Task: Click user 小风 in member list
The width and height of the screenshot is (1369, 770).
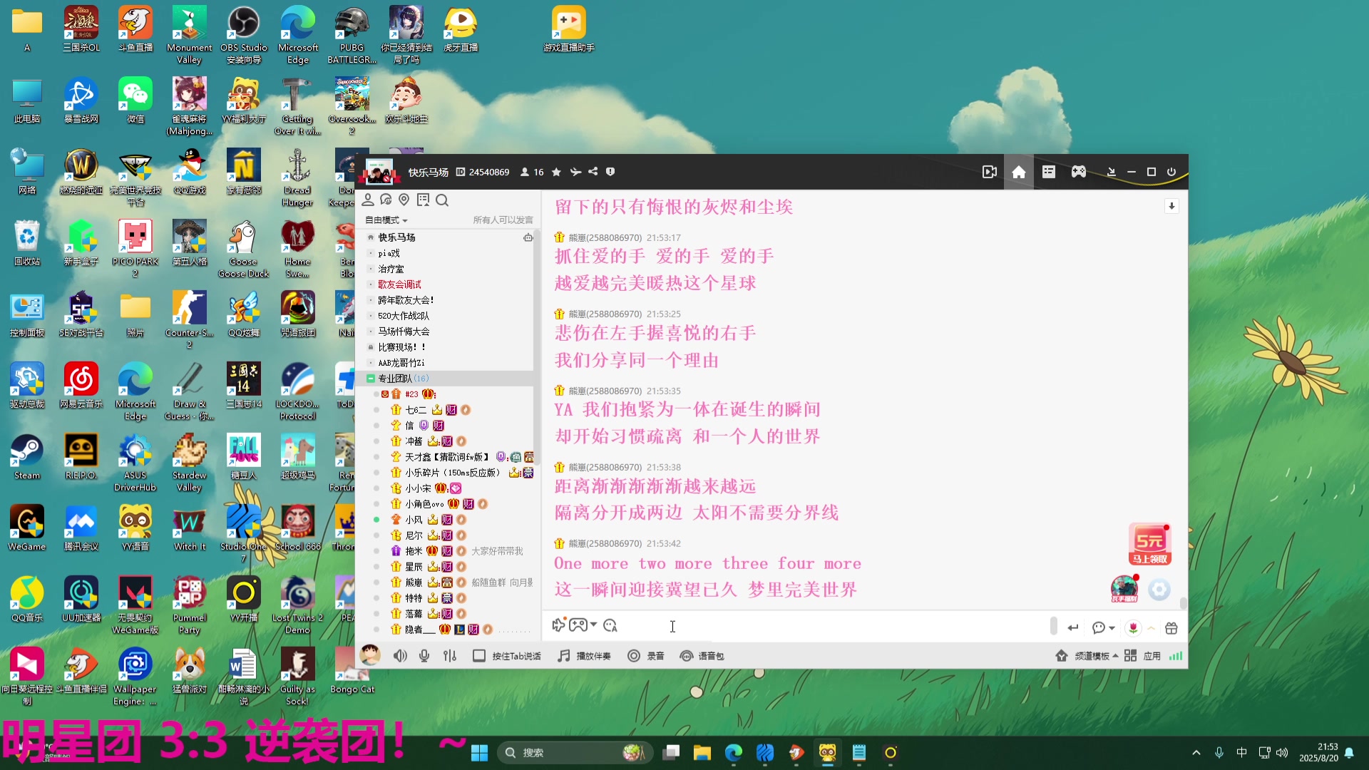Action: pos(414,520)
